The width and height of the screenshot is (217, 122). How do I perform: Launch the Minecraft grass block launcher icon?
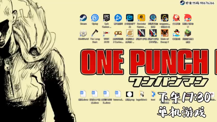(x=188, y=33)
